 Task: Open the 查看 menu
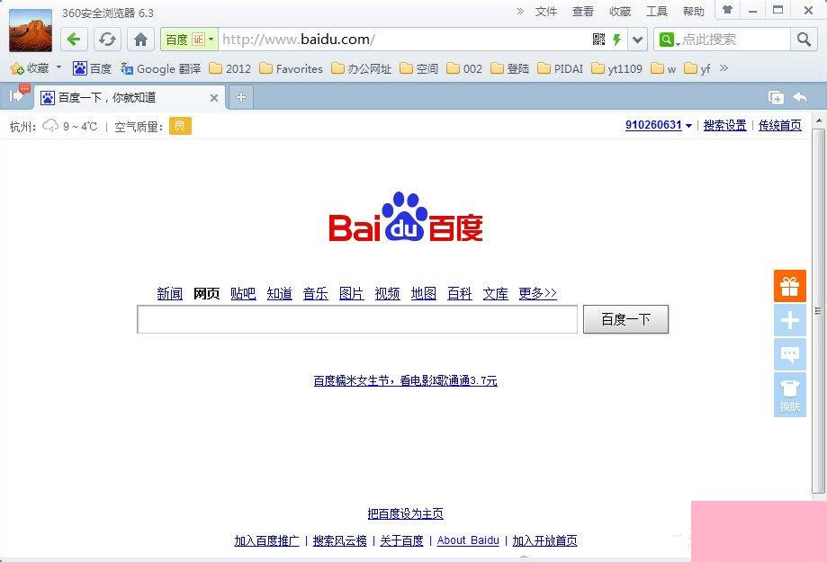583,12
